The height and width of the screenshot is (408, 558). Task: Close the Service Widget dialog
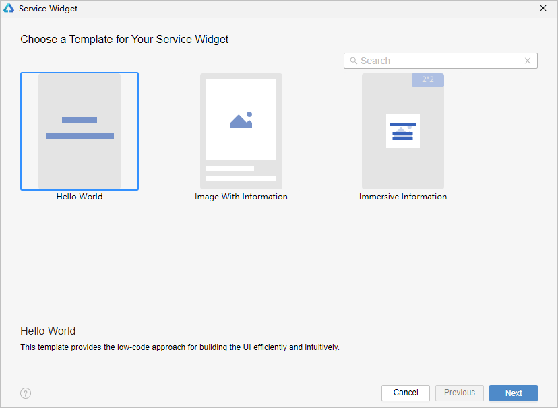[543, 8]
